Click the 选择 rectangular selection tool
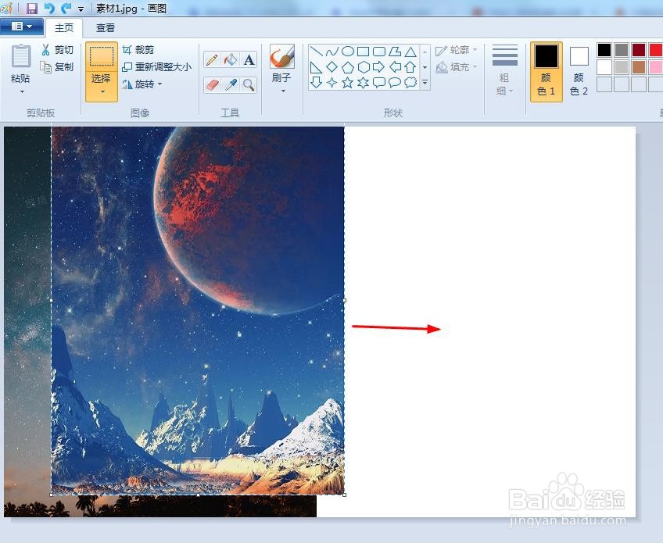 (102, 56)
